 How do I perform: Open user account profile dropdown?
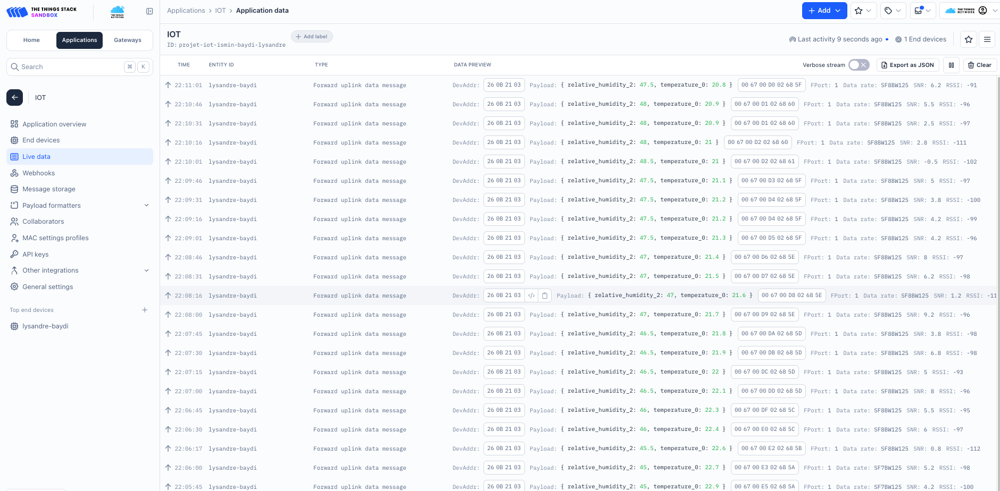pos(971,11)
